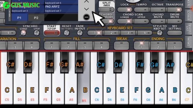The image size is (193, 108).
Task: Switch to P2 page tab
Action: (36, 18)
